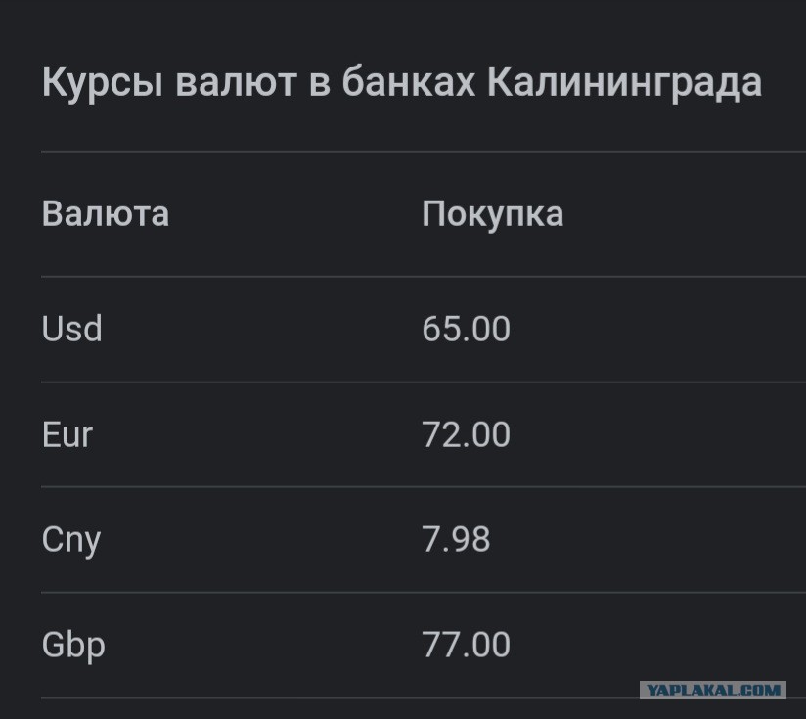
Task: Open the Eur currency row
Action: [424, 434]
